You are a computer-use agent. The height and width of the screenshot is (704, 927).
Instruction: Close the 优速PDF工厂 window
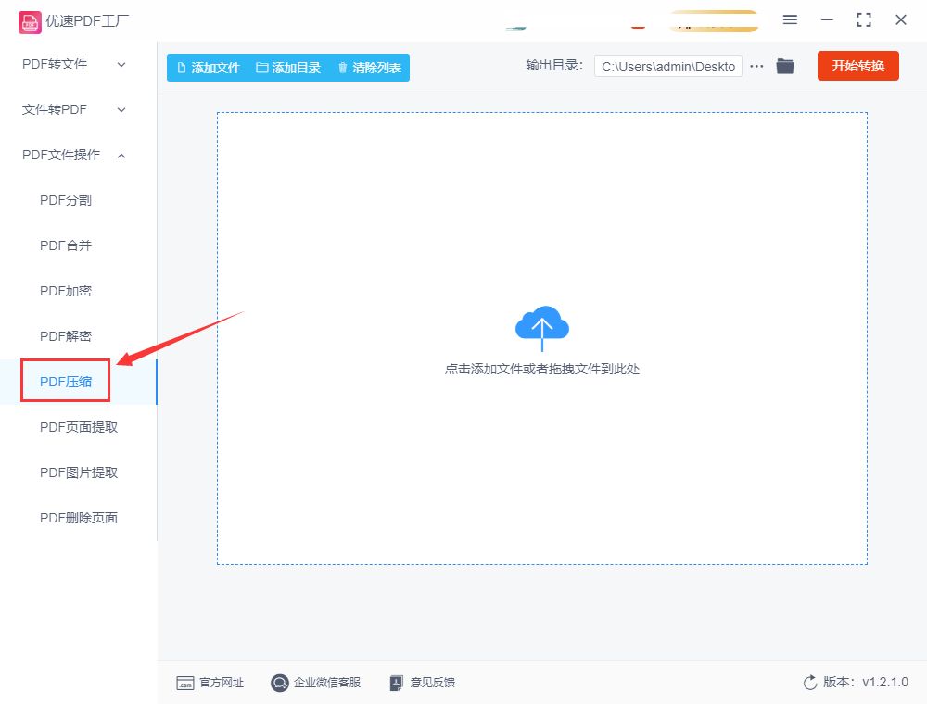[x=901, y=20]
